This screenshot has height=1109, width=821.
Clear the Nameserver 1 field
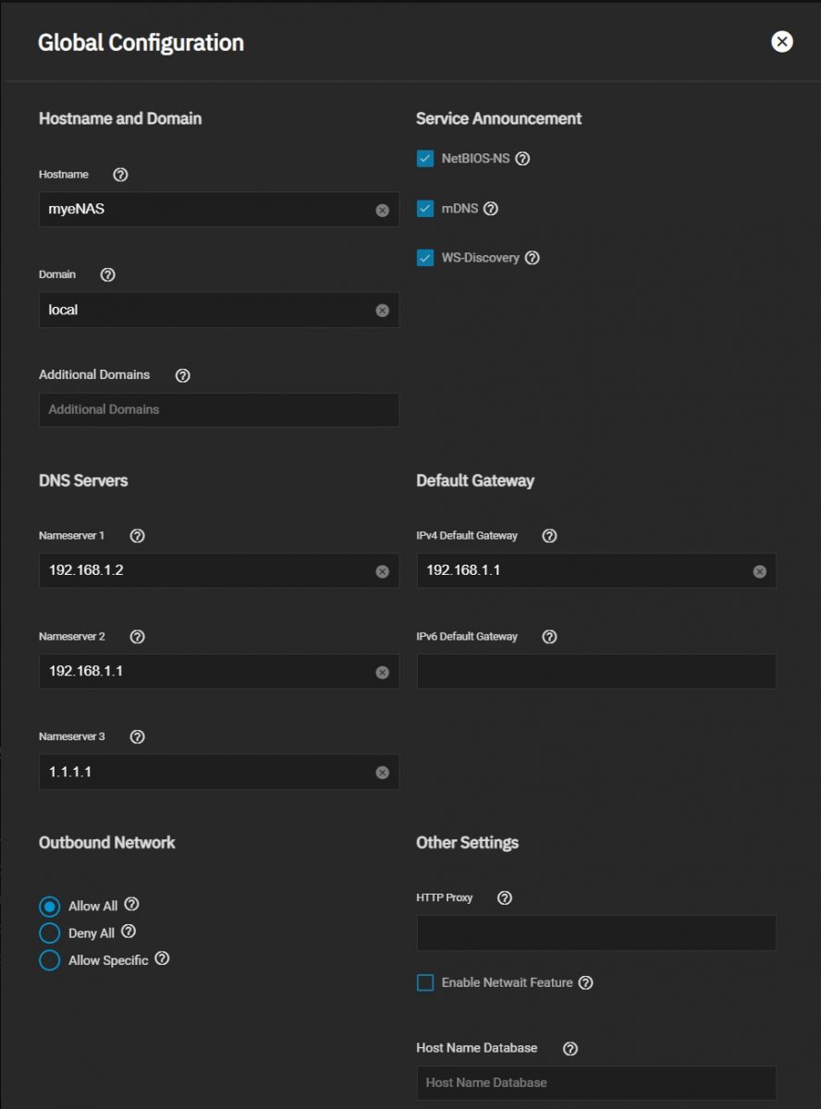point(382,572)
